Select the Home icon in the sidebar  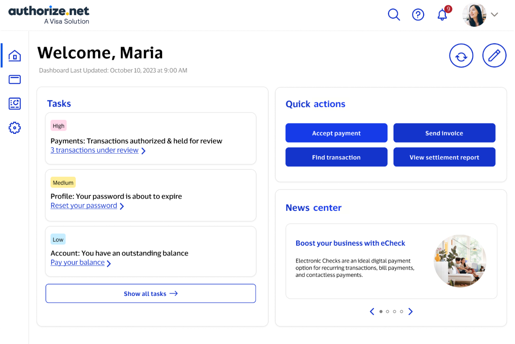click(15, 55)
